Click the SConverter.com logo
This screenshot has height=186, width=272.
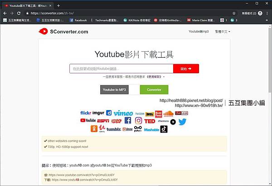click(x=63, y=31)
